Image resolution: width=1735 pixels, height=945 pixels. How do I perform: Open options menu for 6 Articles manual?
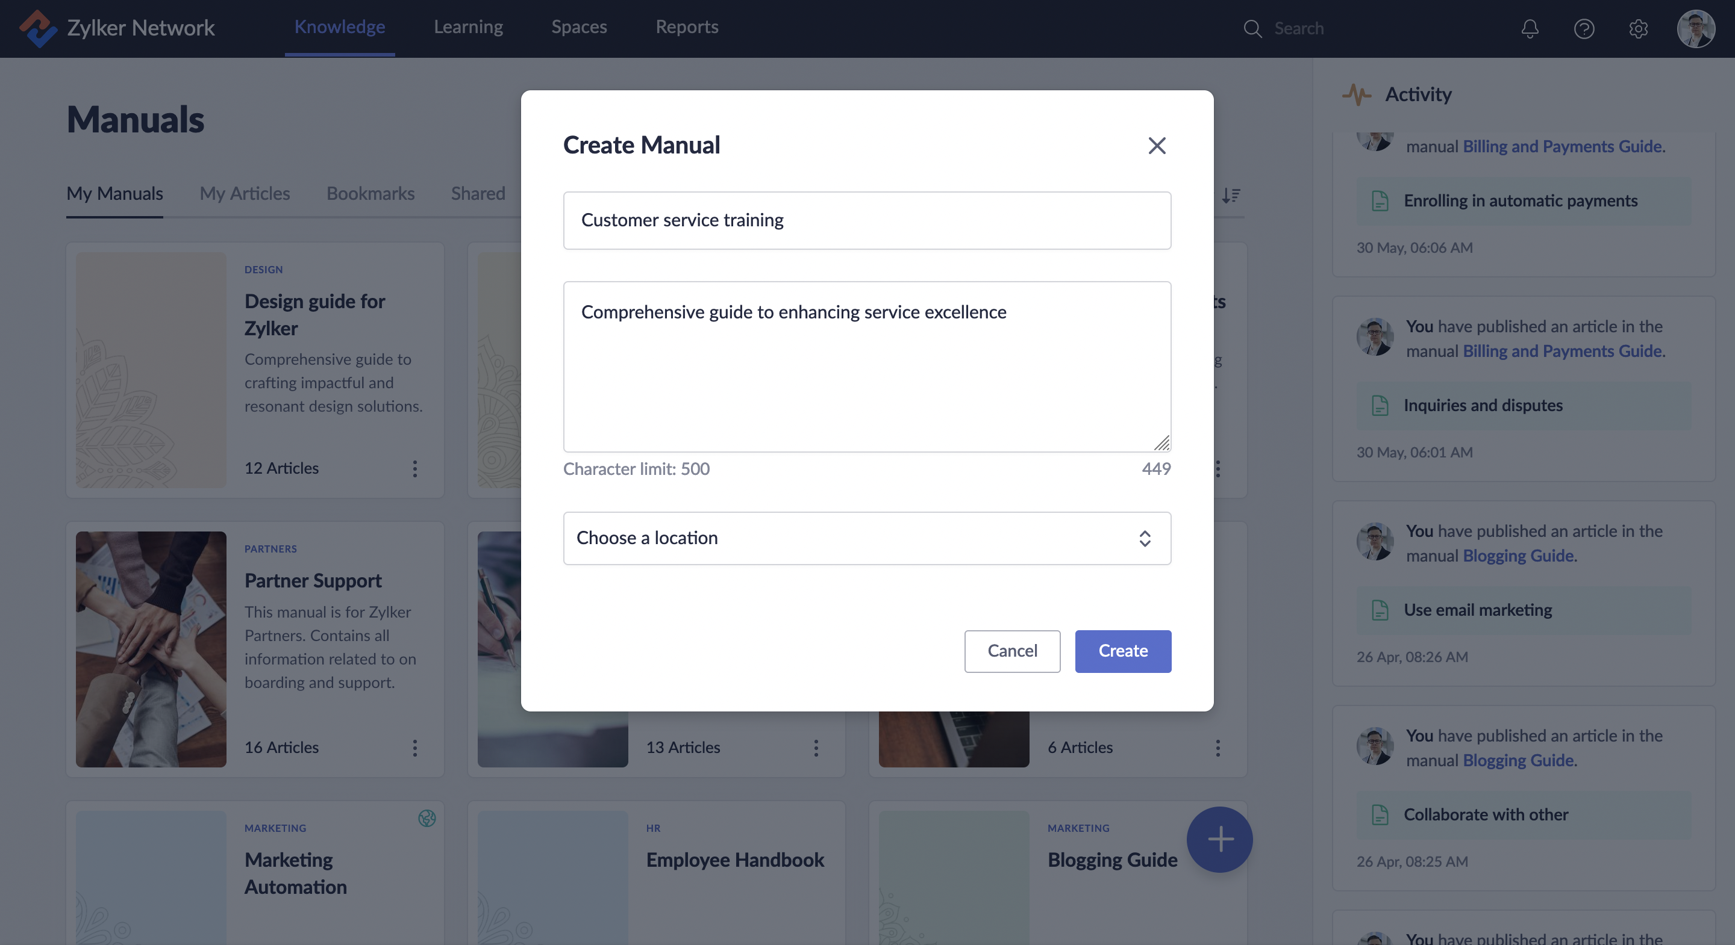[x=1217, y=748]
